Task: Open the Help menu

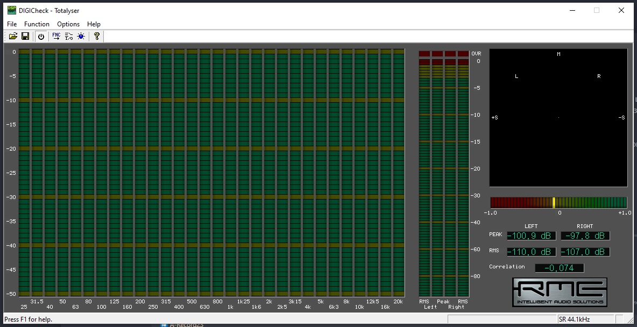Action: pyautogui.click(x=94, y=24)
